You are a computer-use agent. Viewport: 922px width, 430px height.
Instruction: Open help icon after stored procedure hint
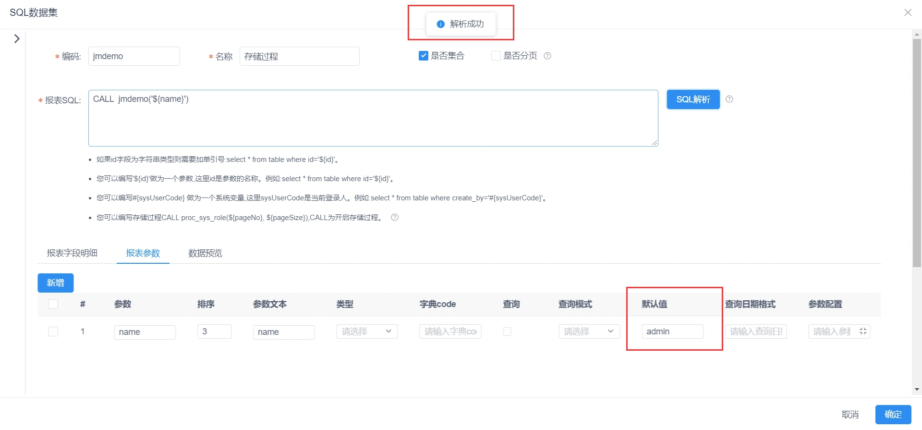click(x=395, y=217)
